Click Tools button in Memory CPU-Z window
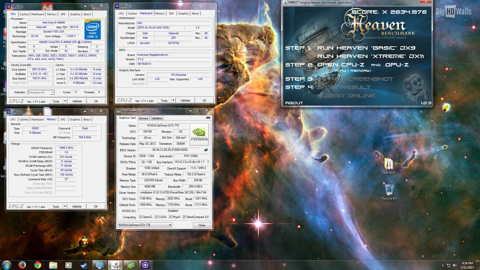480x270 pixels. pyautogui.click(x=56, y=206)
